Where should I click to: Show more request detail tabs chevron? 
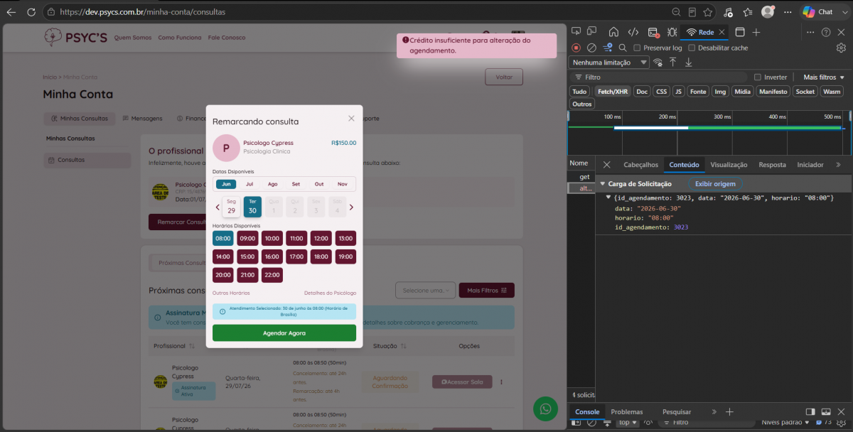(838, 164)
